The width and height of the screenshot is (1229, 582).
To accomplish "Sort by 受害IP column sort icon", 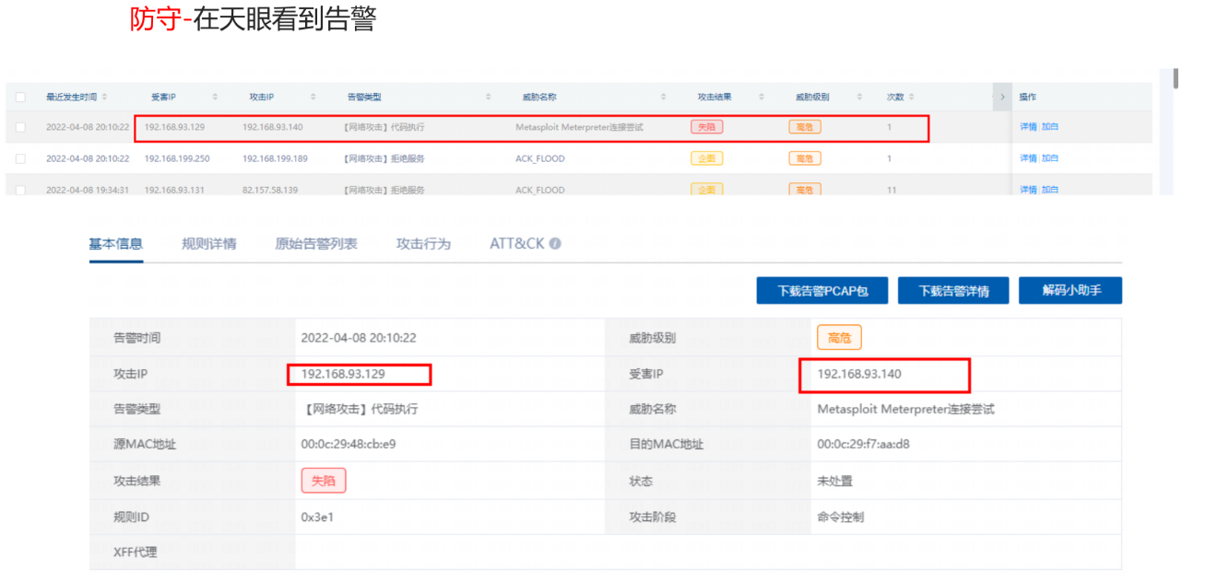I will tap(215, 97).
